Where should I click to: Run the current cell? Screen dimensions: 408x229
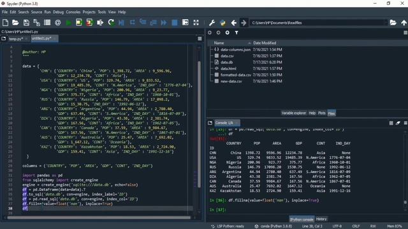click(79, 23)
